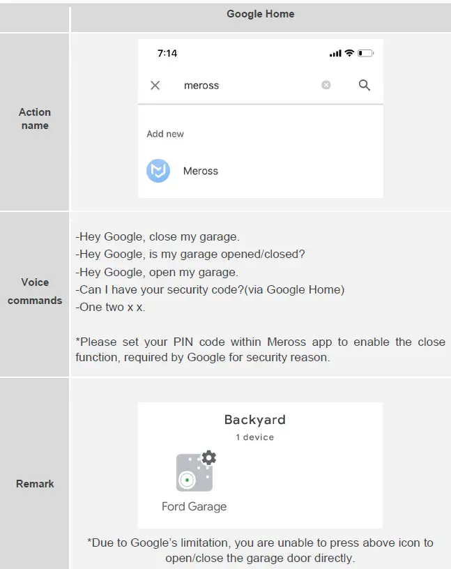Select the Action name row label
The height and width of the screenshot is (569, 451).
tap(35, 119)
